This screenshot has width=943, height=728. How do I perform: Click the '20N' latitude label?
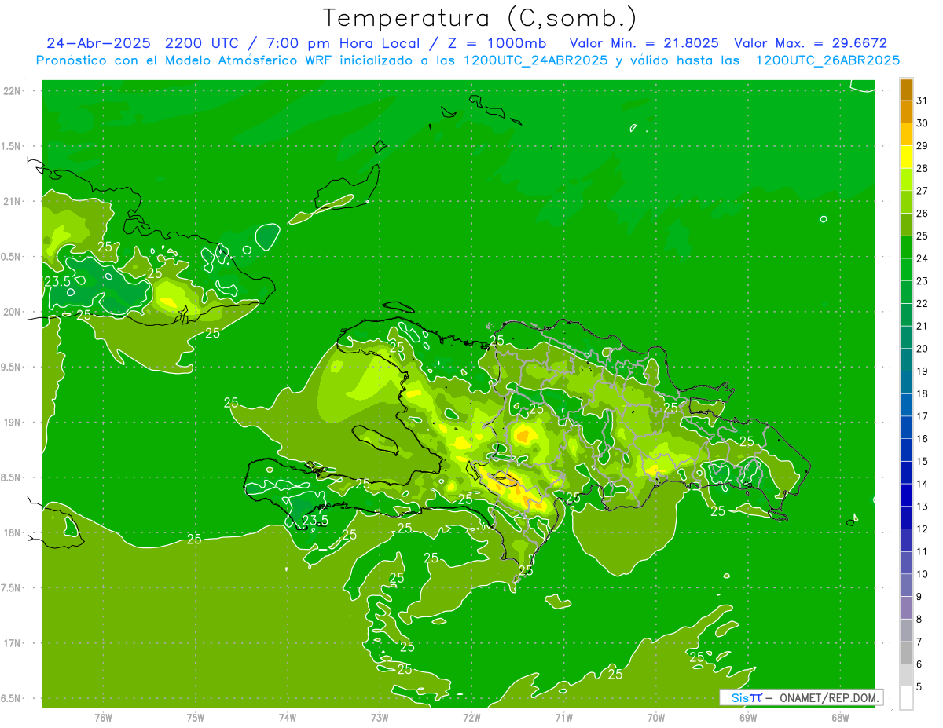(x=13, y=312)
